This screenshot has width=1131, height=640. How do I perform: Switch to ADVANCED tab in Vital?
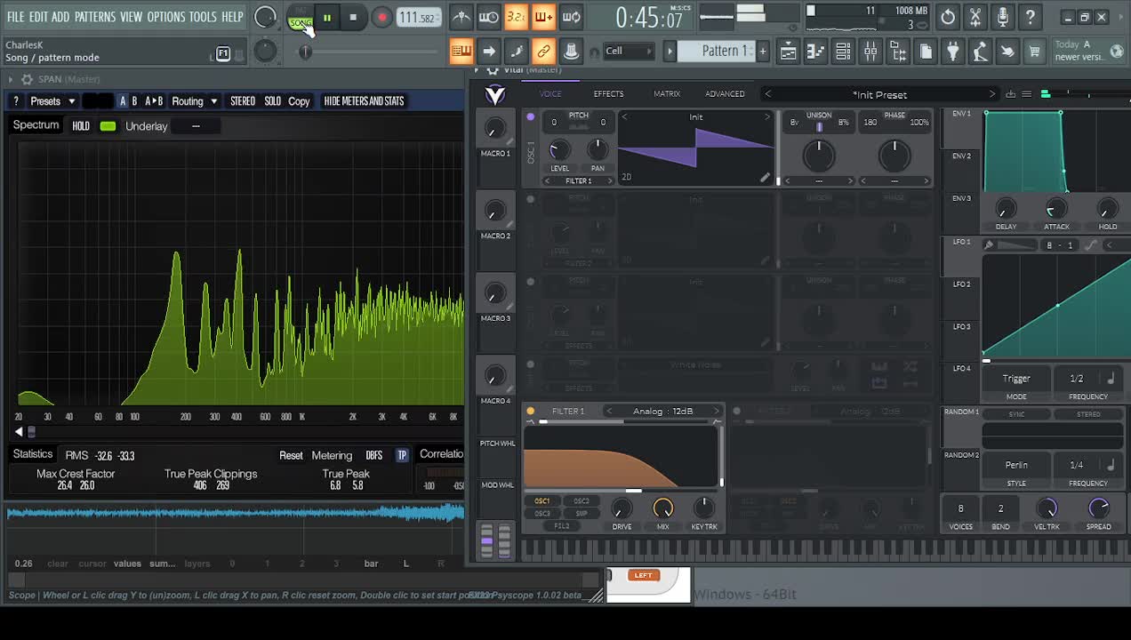725,94
